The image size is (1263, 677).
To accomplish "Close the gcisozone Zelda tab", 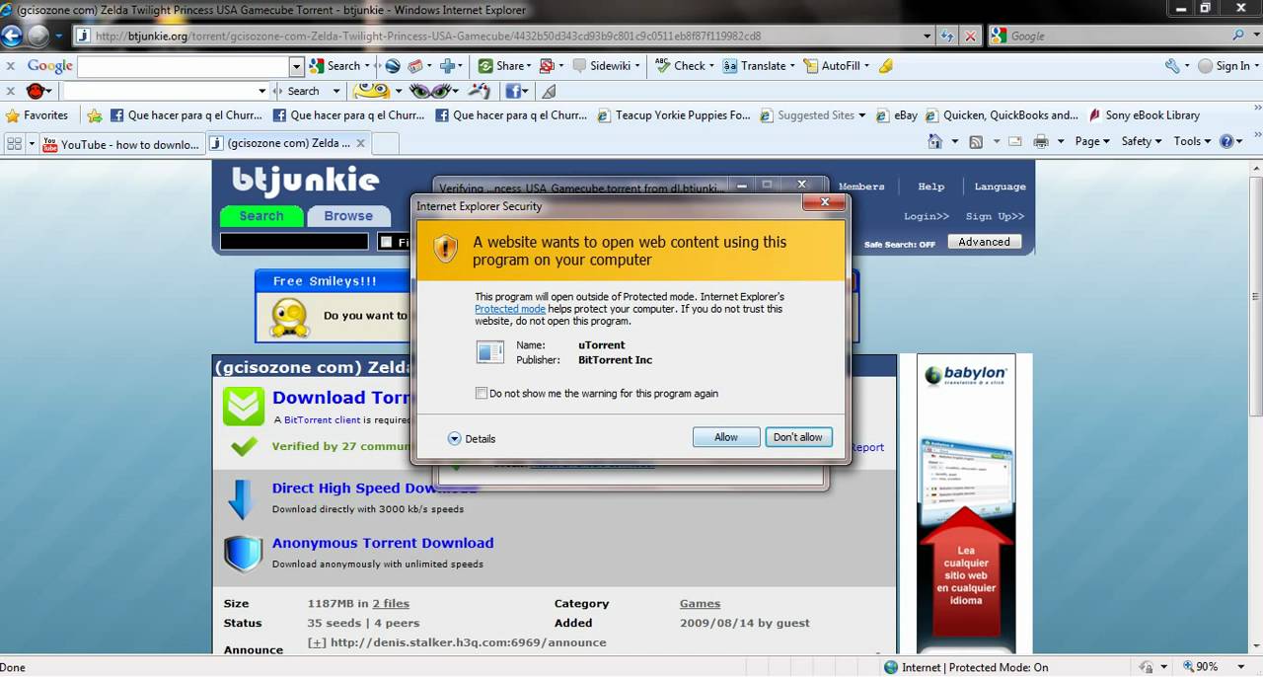I will coord(361,143).
